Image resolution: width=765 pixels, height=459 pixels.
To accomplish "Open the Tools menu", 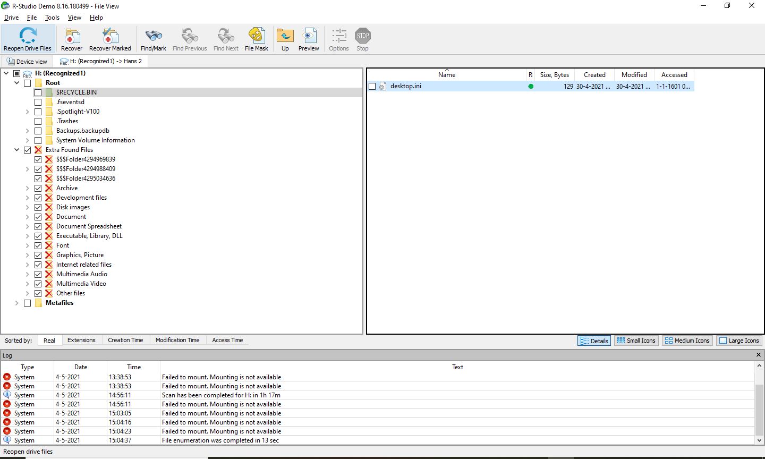I will click(x=52, y=18).
